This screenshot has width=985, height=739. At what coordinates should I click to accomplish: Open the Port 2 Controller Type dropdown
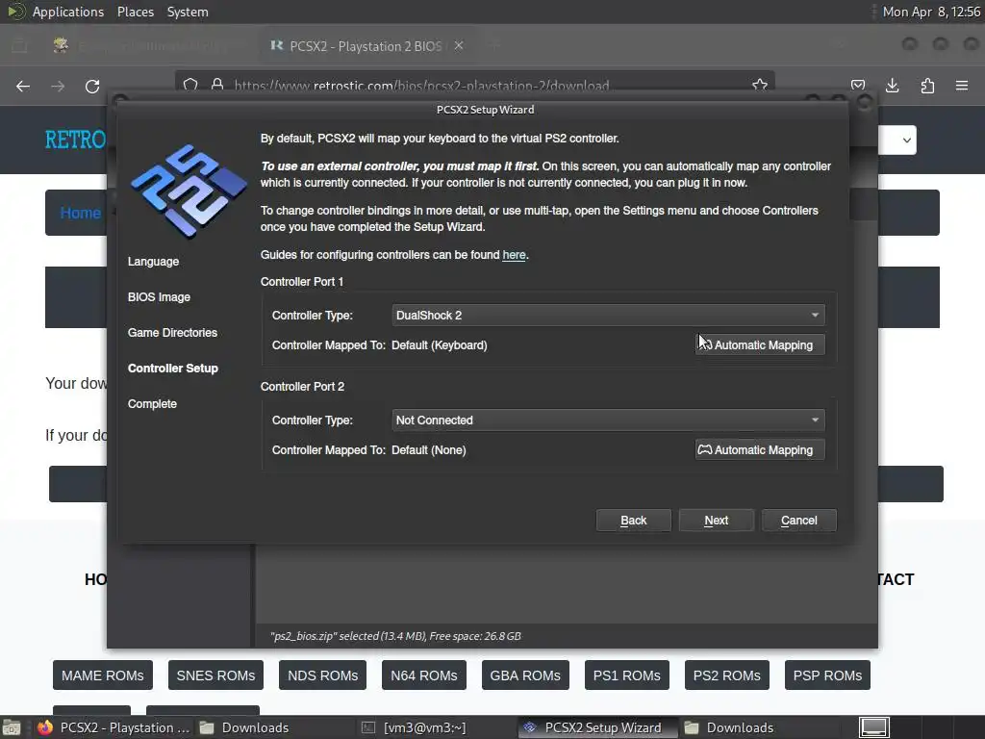[608, 420]
